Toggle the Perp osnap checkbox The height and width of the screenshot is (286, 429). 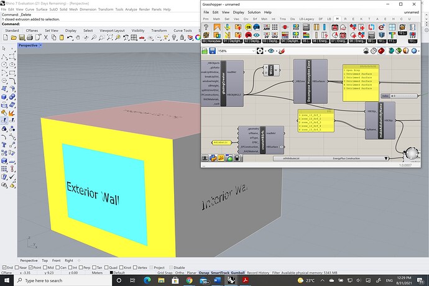click(81, 267)
